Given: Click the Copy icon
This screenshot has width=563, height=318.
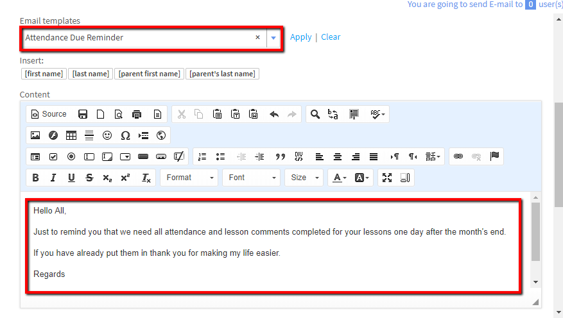Looking at the screenshot, I should 199,114.
